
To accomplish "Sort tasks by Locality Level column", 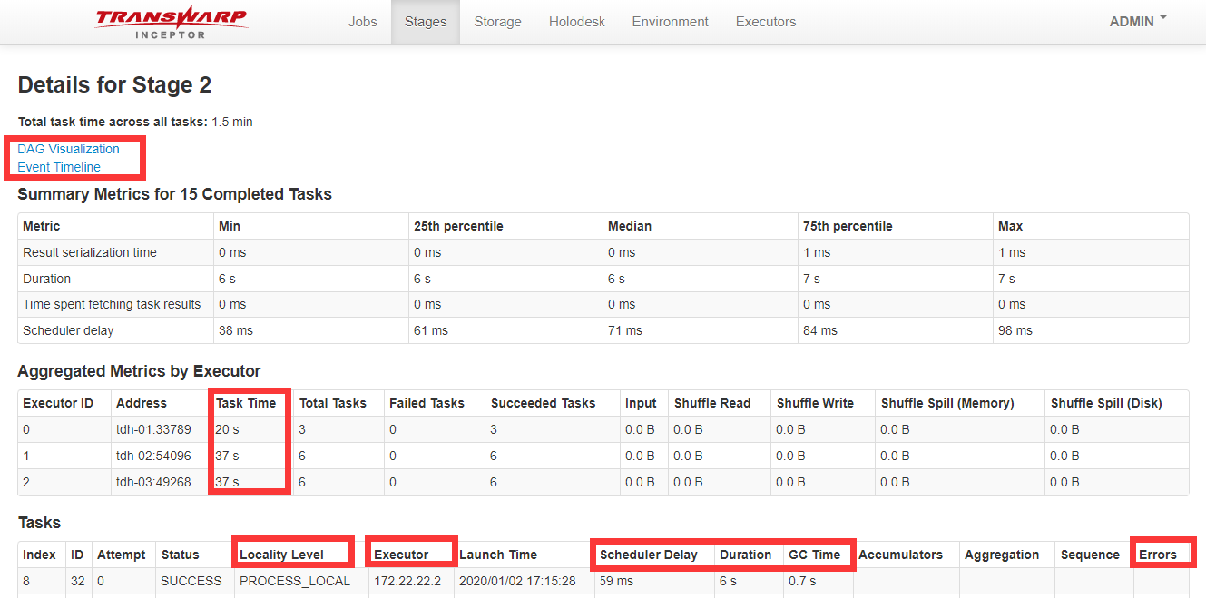I will [x=281, y=555].
